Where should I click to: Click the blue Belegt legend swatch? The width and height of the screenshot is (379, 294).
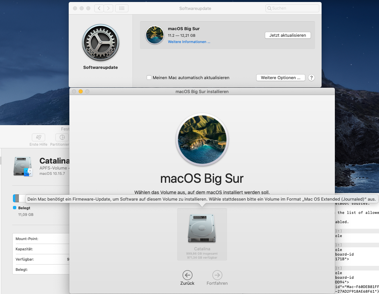pos(15,208)
